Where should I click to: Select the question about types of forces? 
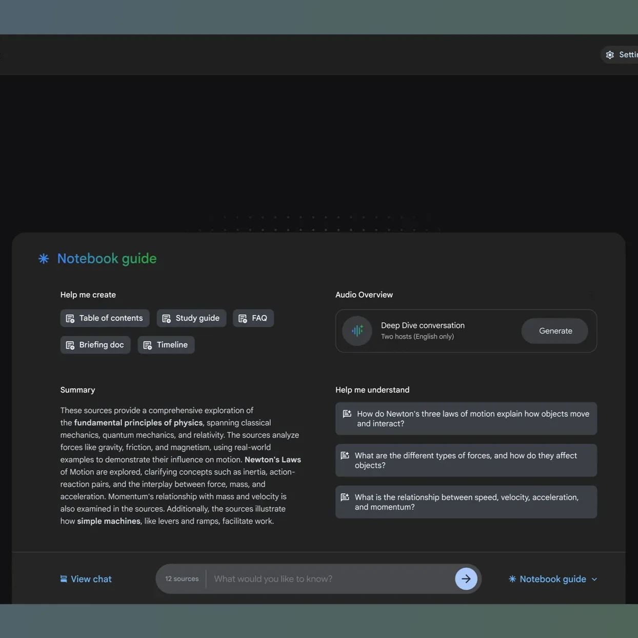point(466,460)
